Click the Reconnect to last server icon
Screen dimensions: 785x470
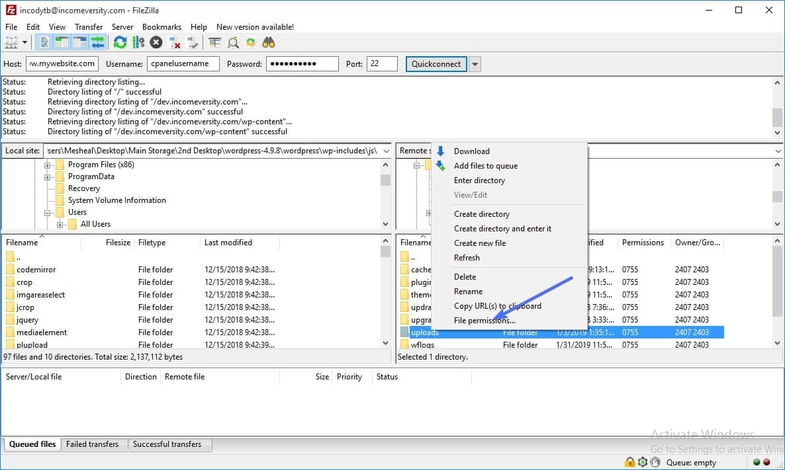click(x=192, y=42)
